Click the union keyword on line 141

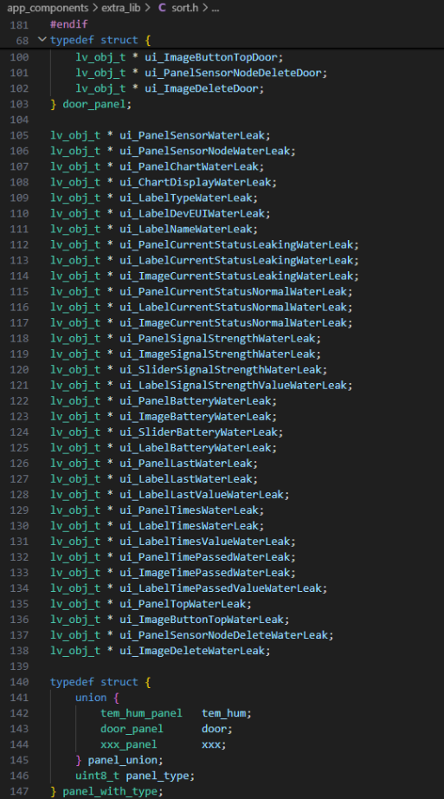(91, 698)
